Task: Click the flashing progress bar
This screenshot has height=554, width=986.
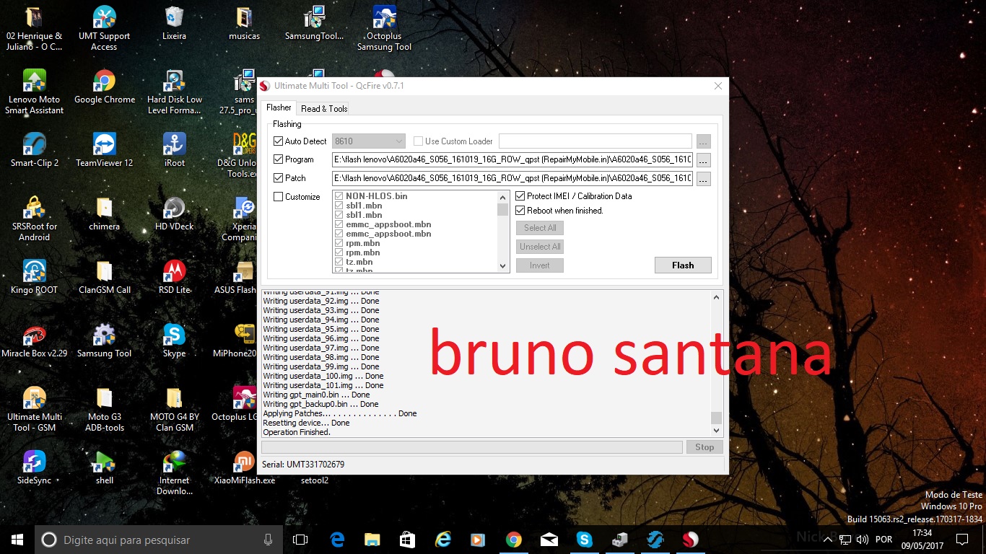Action: [x=472, y=447]
